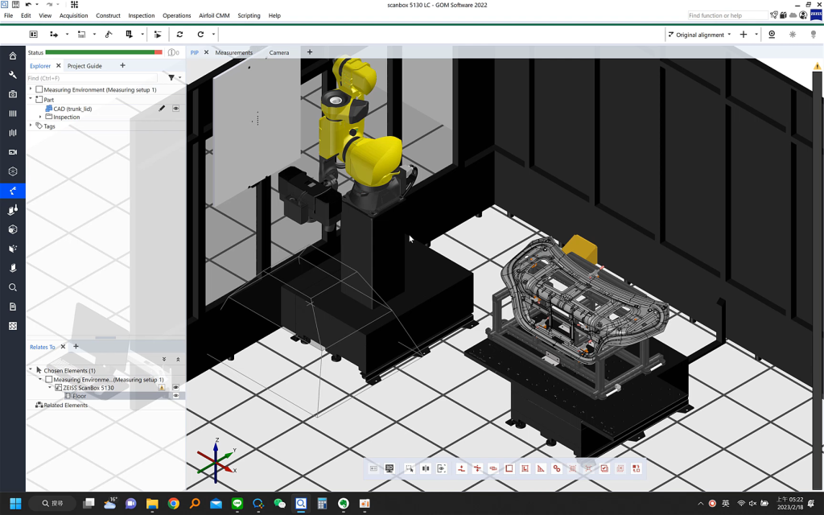Click the highlighted robot arm workspace icon
Image resolution: width=824 pixels, height=515 pixels.
[13, 191]
